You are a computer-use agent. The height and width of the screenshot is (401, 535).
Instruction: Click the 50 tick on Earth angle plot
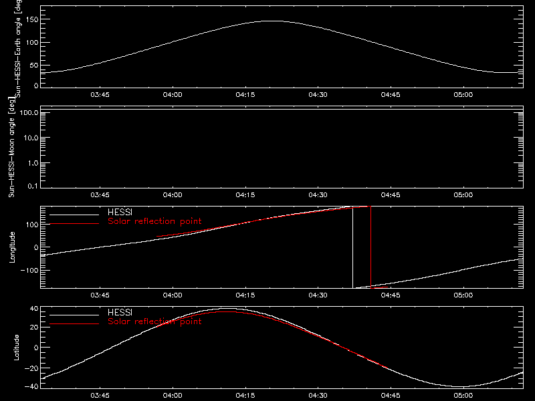point(34,65)
